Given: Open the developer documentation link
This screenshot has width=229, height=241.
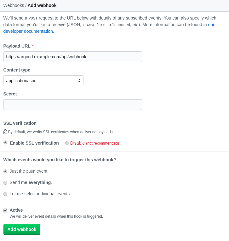Looking at the screenshot, I should pyautogui.click(x=28, y=31).
